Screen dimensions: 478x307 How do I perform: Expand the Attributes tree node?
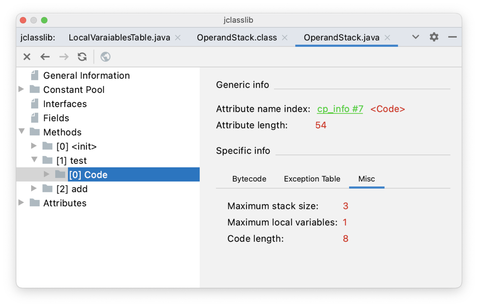22,203
